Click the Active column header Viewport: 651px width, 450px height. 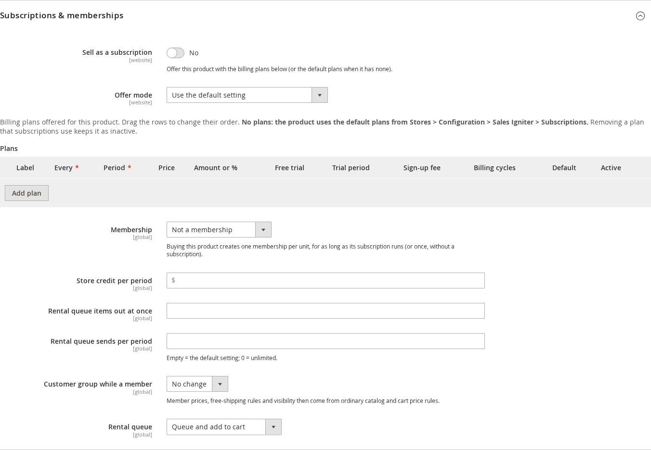611,168
